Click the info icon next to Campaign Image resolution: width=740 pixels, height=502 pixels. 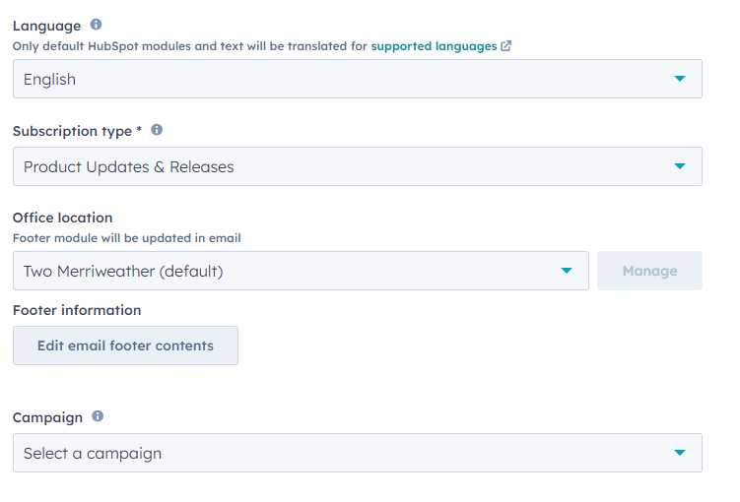click(x=98, y=415)
